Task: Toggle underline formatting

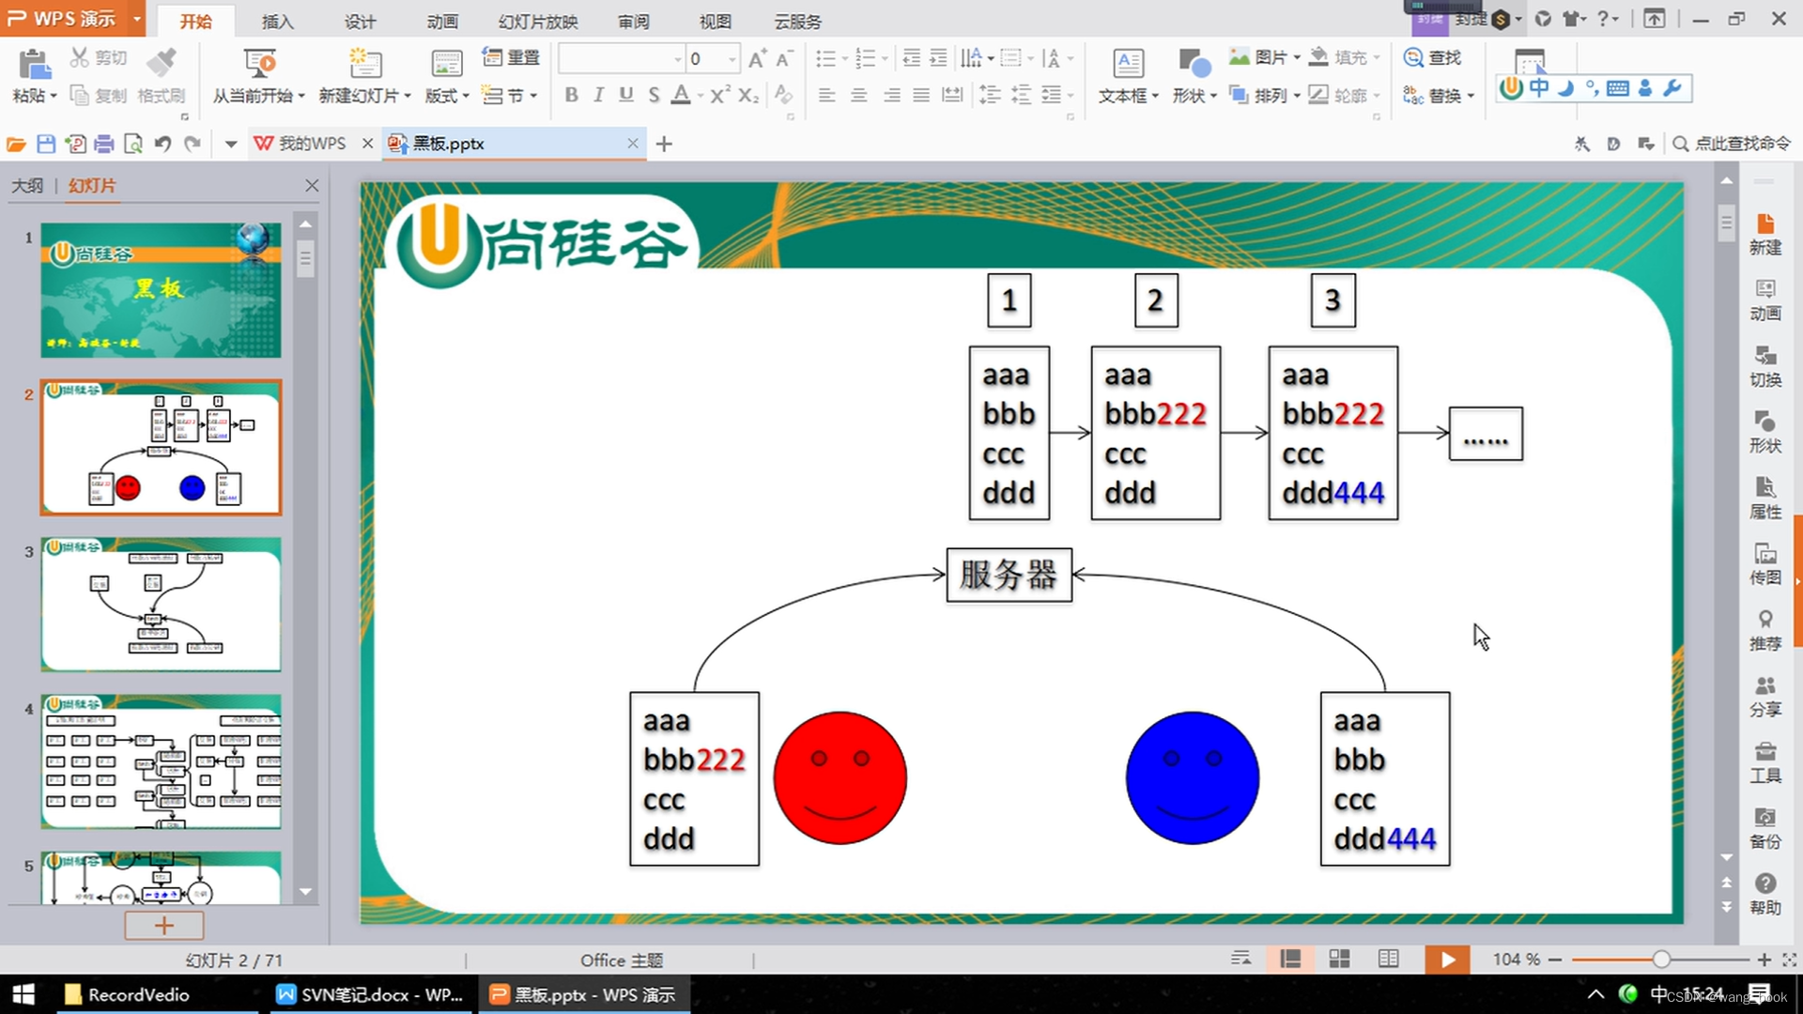Action: (x=625, y=95)
